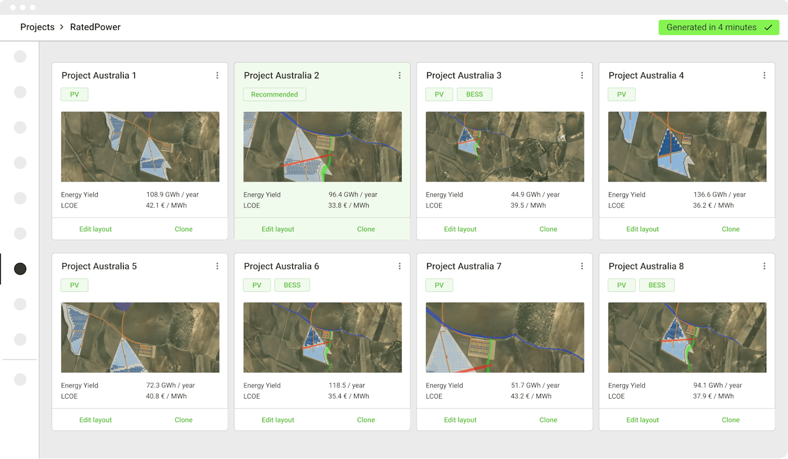Open the three-dot menu on Project Australia 8

click(x=764, y=266)
